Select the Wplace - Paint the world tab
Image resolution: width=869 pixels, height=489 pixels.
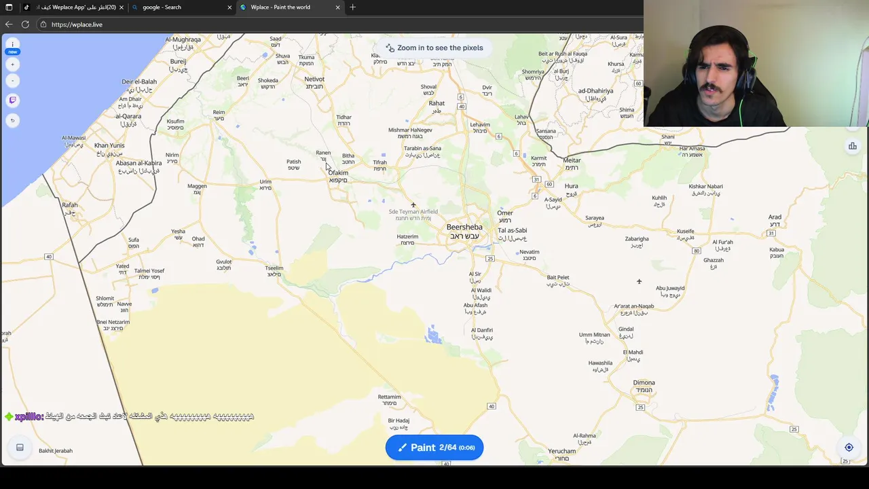289,7
